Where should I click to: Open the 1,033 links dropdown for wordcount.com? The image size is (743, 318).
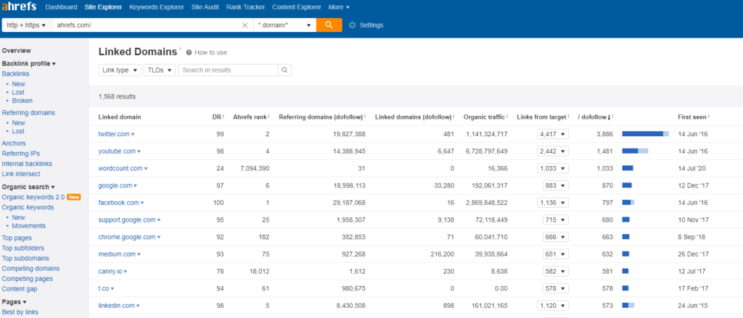click(553, 169)
